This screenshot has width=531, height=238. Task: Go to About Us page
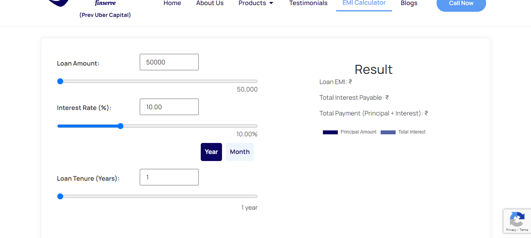point(210,3)
